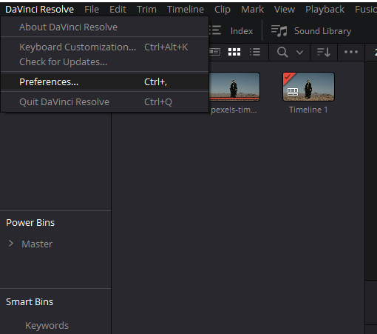Viewport: 377px width, 334px height.
Task: Switch to thumbnail grid view
Action: pos(234,52)
